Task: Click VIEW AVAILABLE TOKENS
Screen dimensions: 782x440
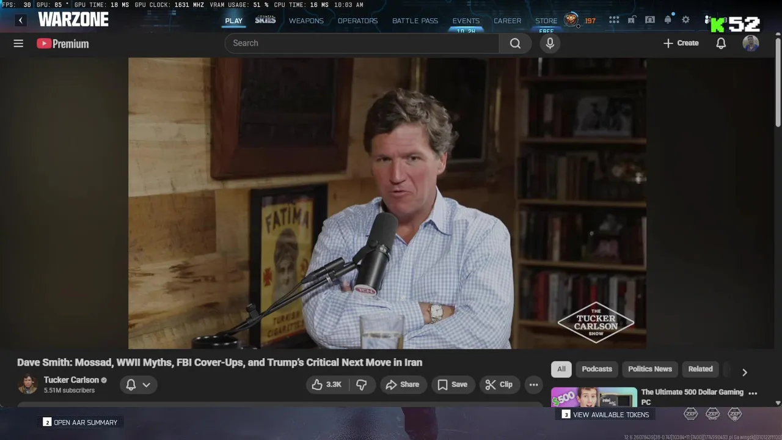Action: (x=605, y=414)
